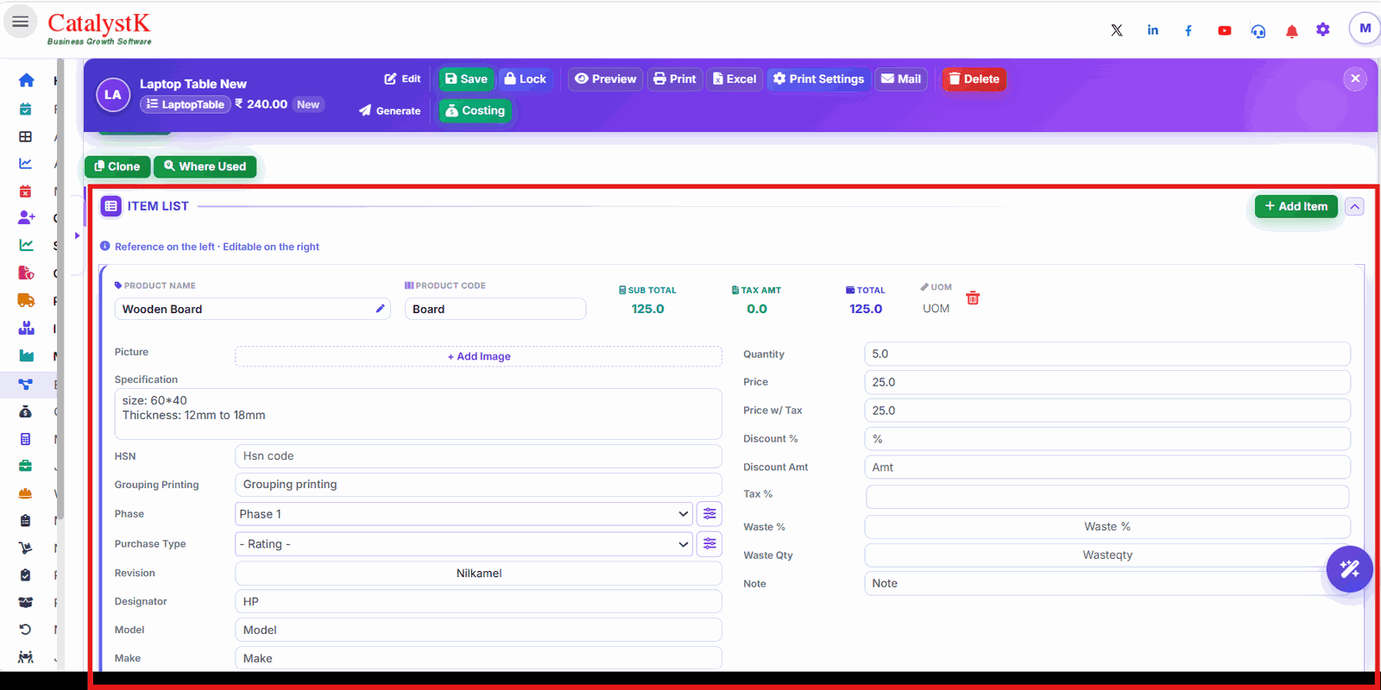Click the Designator HP field
Viewport: 1381px width, 690px height.
pyautogui.click(x=478, y=601)
